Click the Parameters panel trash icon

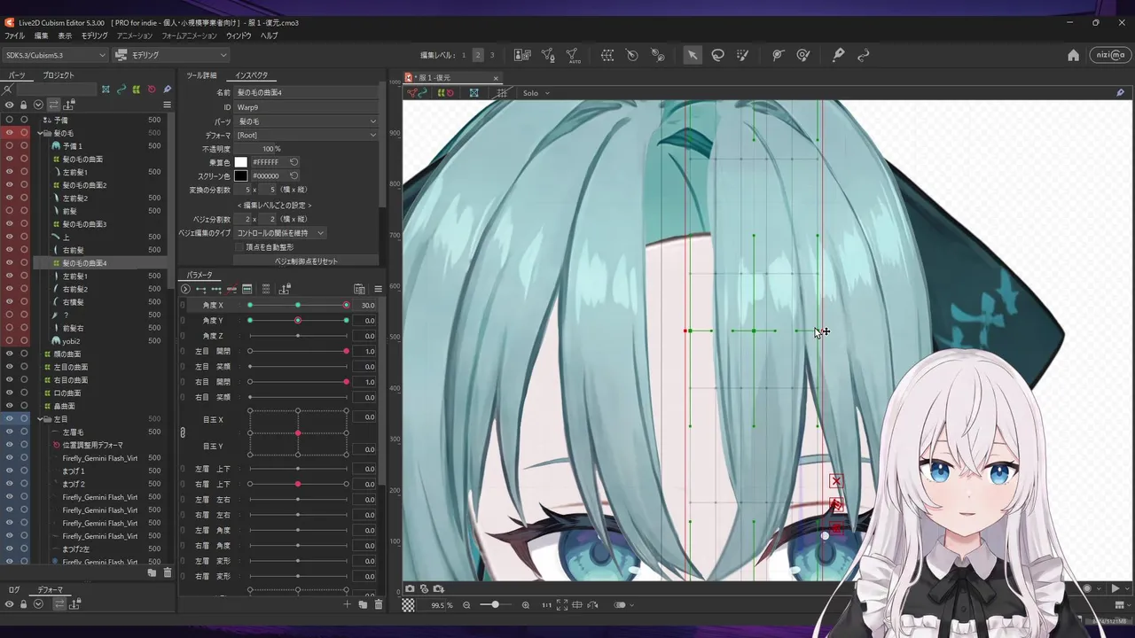[x=379, y=604]
